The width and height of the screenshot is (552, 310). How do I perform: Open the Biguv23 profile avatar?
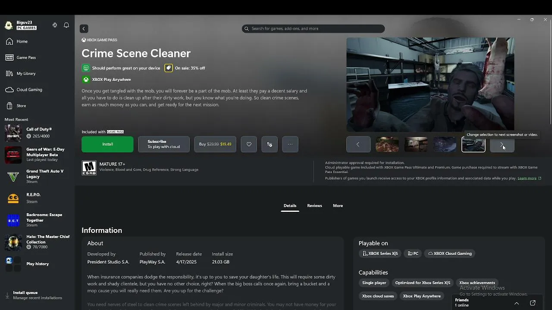click(9, 25)
